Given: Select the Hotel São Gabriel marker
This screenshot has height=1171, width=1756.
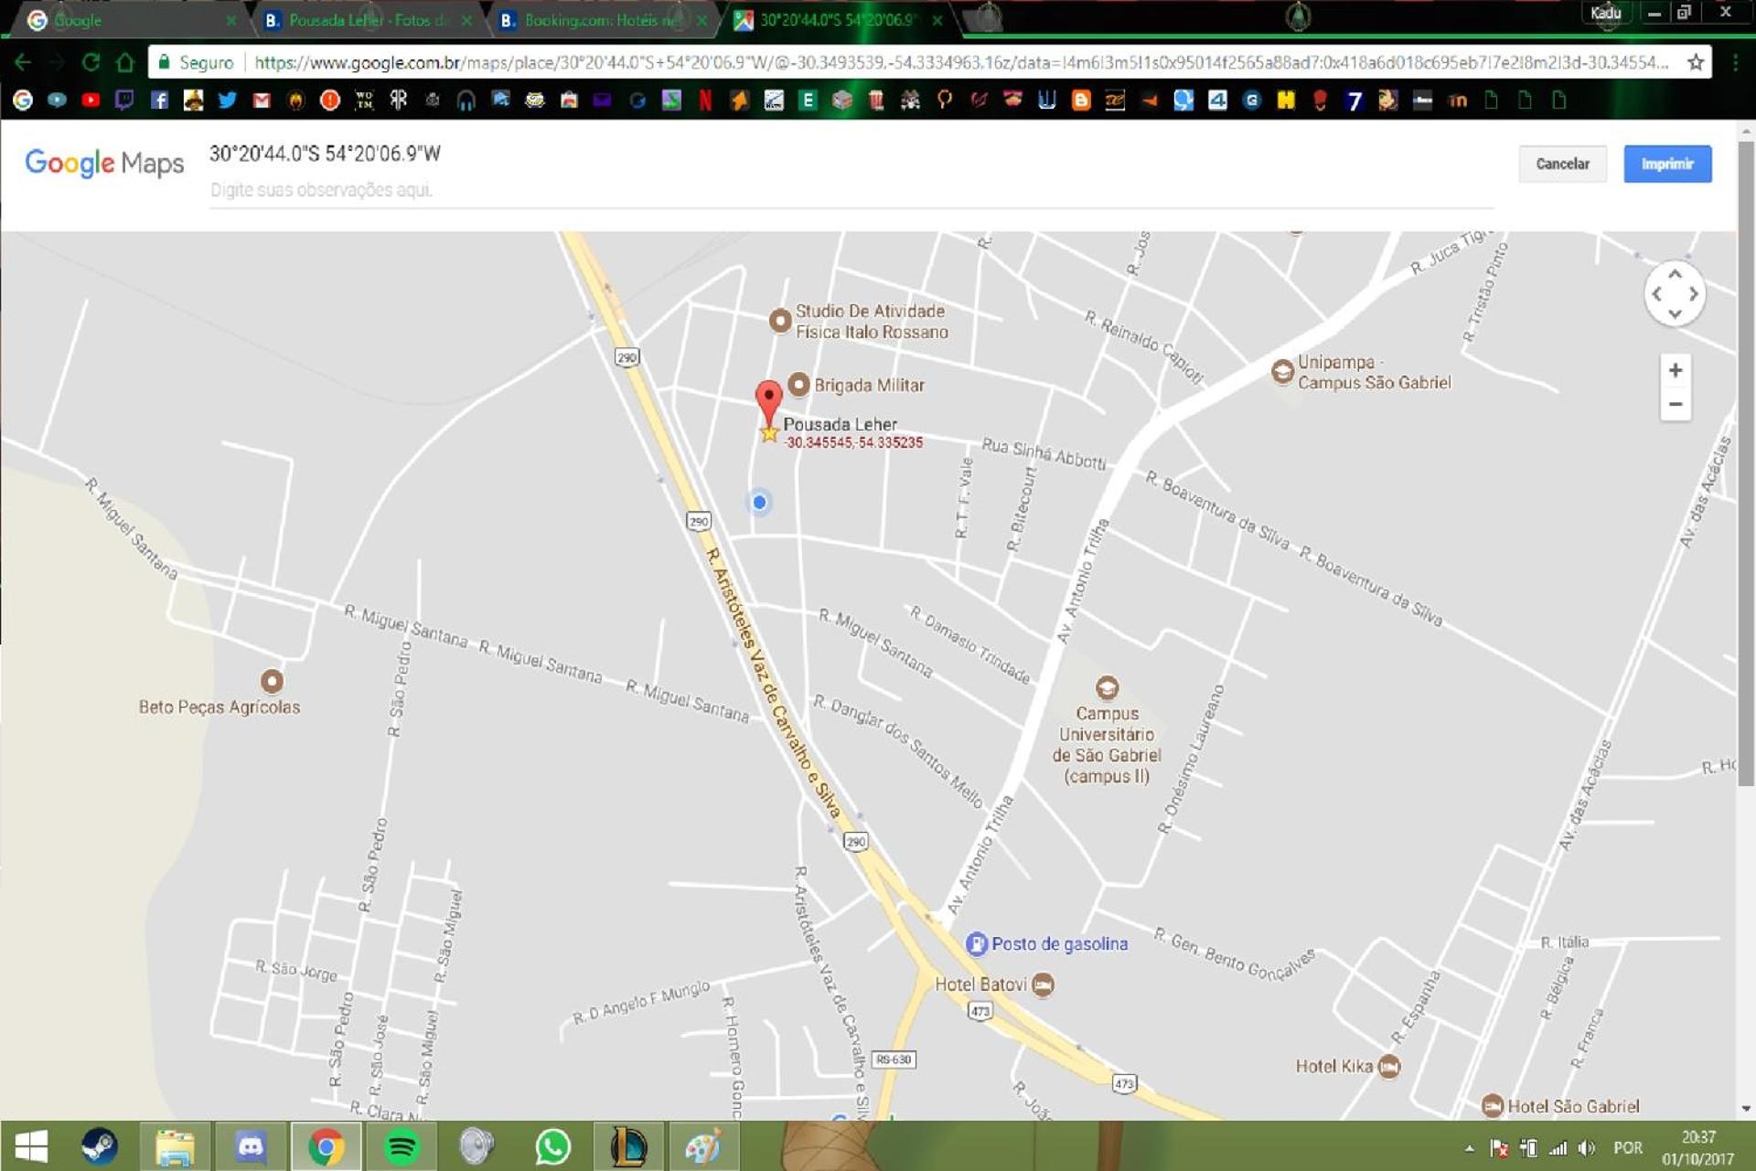Looking at the screenshot, I should click(x=1492, y=1106).
